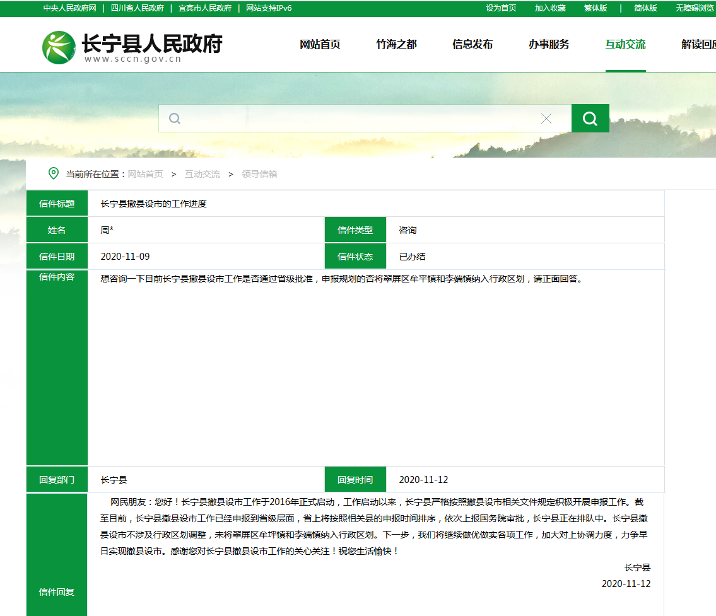Visit the 四川省人民政府 link
The width and height of the screenshot is (716, 616).
(137, 8)
